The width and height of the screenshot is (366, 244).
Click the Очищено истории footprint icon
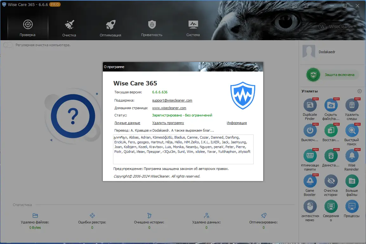click(x=150, y=216)
